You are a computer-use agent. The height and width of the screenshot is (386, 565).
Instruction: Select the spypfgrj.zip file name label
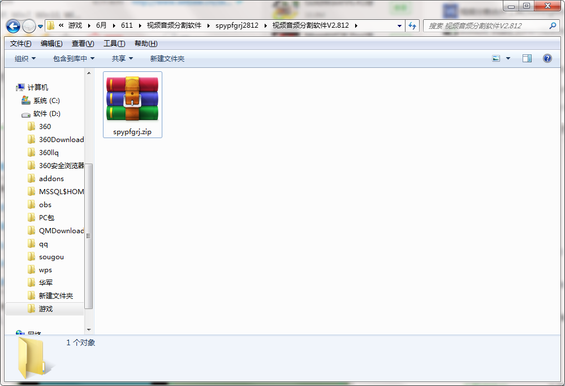(x=132, y=132)
